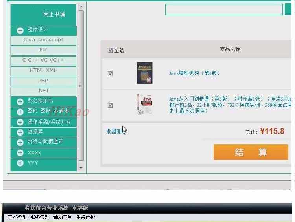Screen dimensions: 295x222
Task: Click the sidebar scrollbar thumb
Action: [81, 85]
